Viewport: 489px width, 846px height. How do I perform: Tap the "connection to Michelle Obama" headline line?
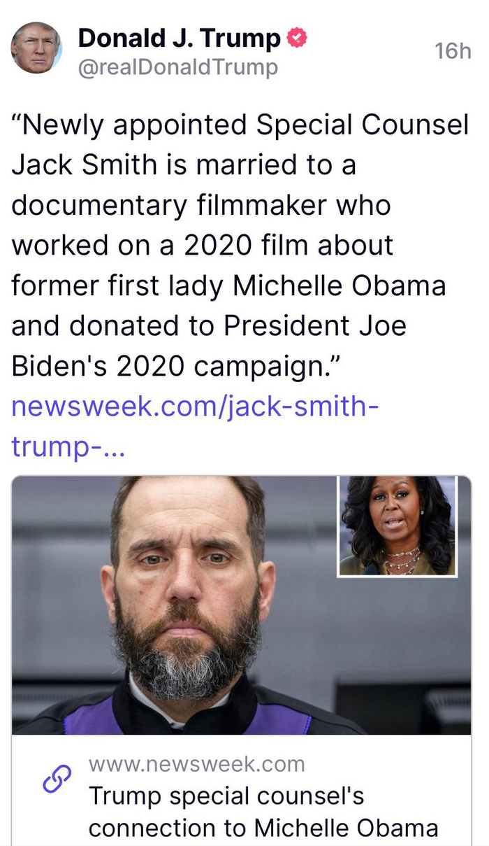tap(263, 828)
